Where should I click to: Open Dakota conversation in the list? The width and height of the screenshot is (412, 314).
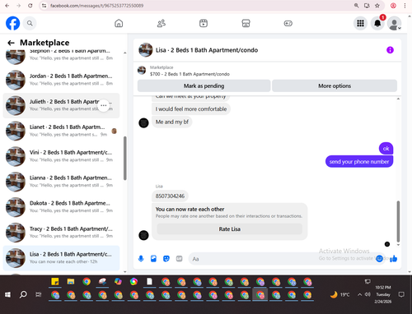click(61, 207)
